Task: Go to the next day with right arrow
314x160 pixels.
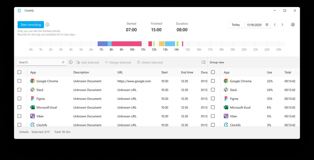Action: pyautogui.click(x=282, y=25)
